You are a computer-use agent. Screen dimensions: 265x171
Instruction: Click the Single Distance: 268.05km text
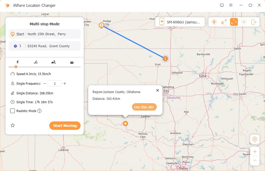pos(35,93)
